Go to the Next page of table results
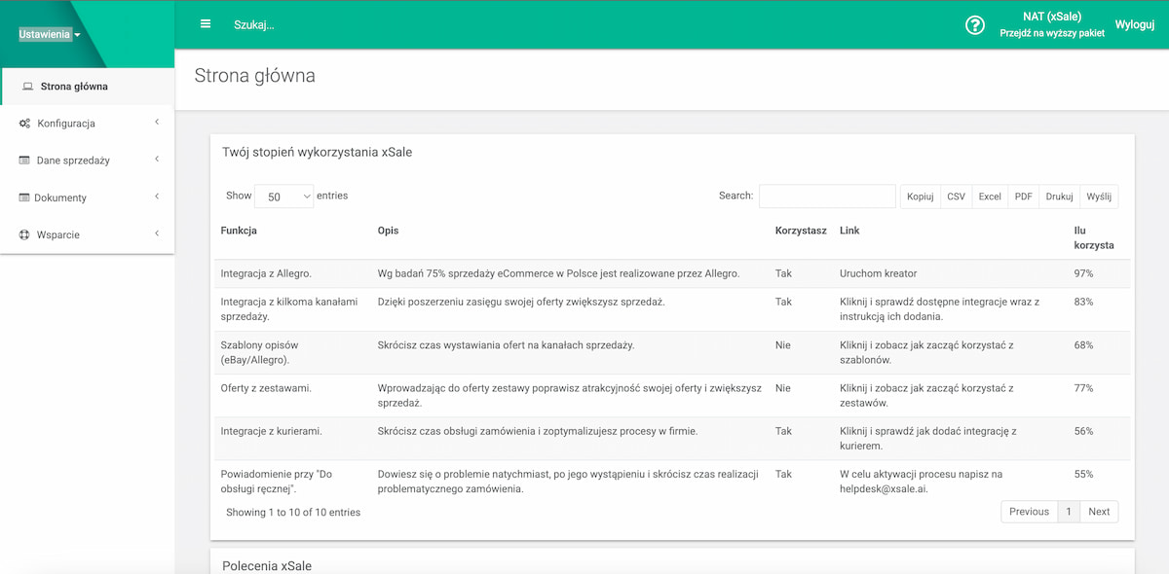This screenshot has width=1169, height=574. point(1099,511)
